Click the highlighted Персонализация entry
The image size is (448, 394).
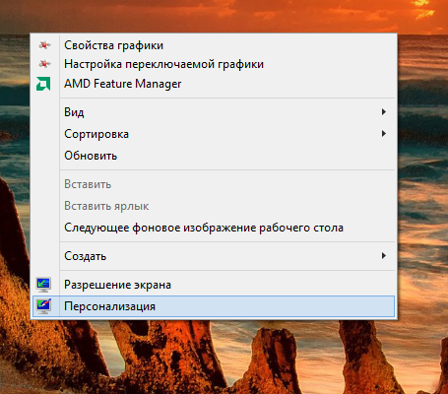(214, 306)
